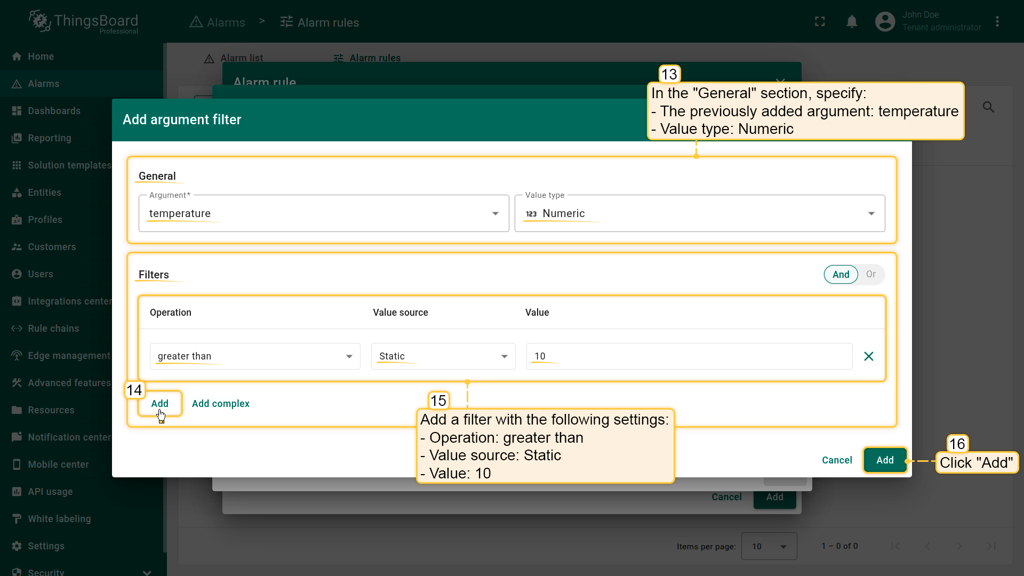Image resolution: width=1024 pixels, height=576 pixels.
Task: Open Edge management in sidebar
Action: point(69,356)
